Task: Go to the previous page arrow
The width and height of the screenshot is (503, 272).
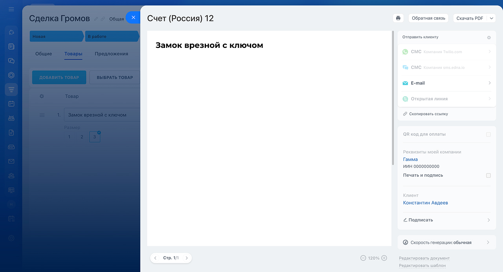Action: coord(155,258)
